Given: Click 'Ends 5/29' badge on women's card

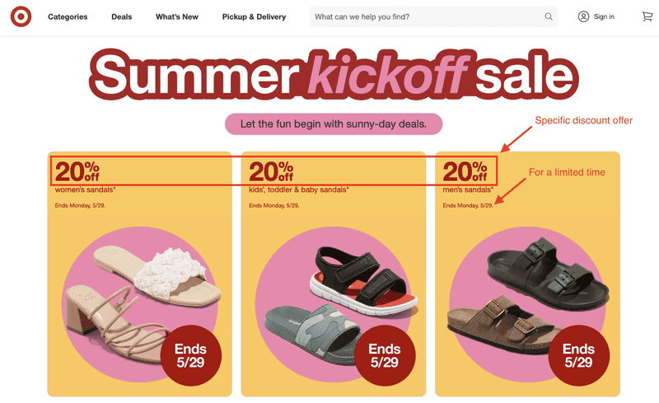Looking at the screenshot, I should [191, 355].
